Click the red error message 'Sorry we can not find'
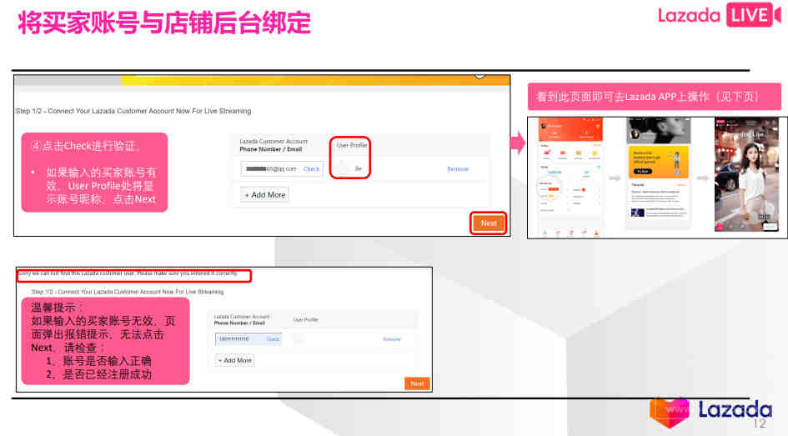The width and height of the screenshot is (788, 436). click(x=128, y=273)
